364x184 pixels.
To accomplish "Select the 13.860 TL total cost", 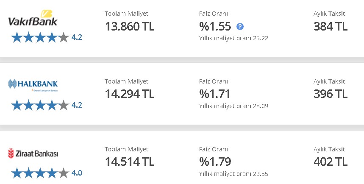I will click(130, 26).
